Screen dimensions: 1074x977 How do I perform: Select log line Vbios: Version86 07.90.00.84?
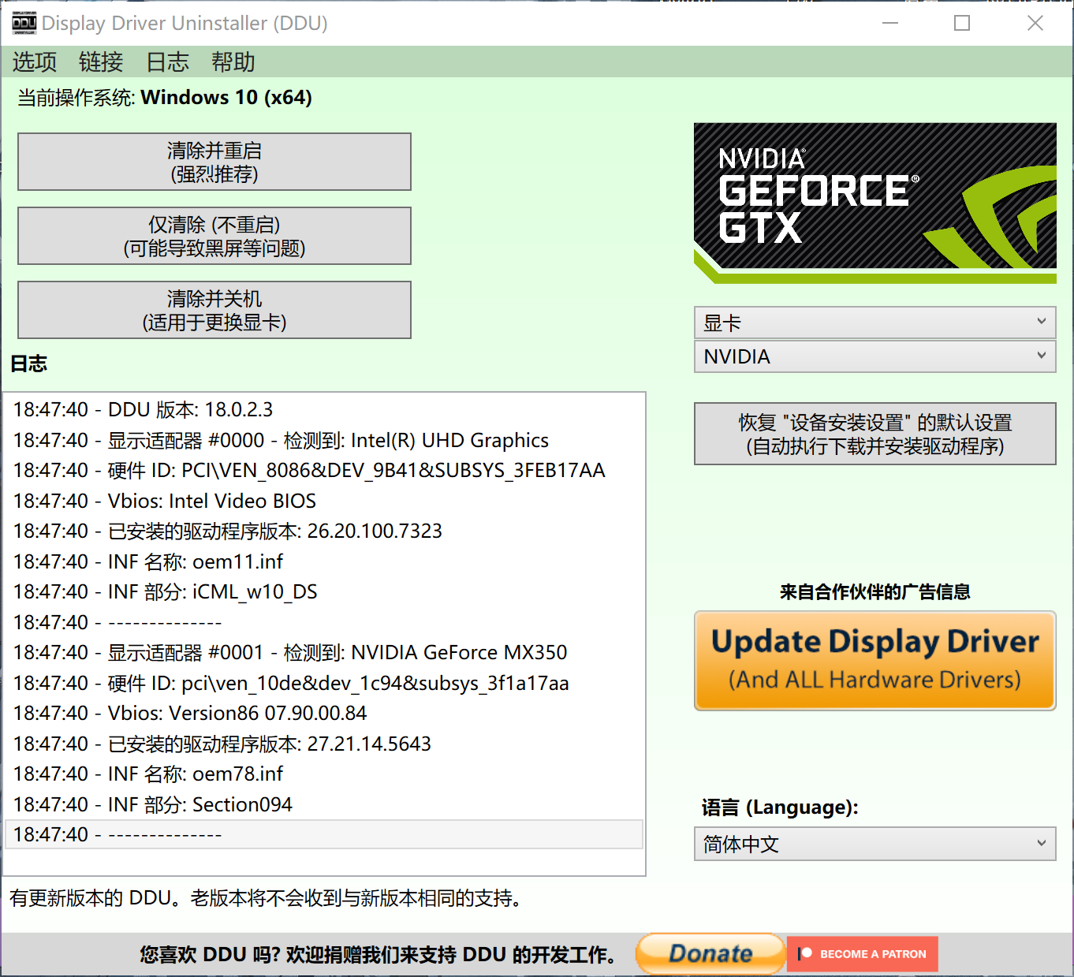click(324, 713)
